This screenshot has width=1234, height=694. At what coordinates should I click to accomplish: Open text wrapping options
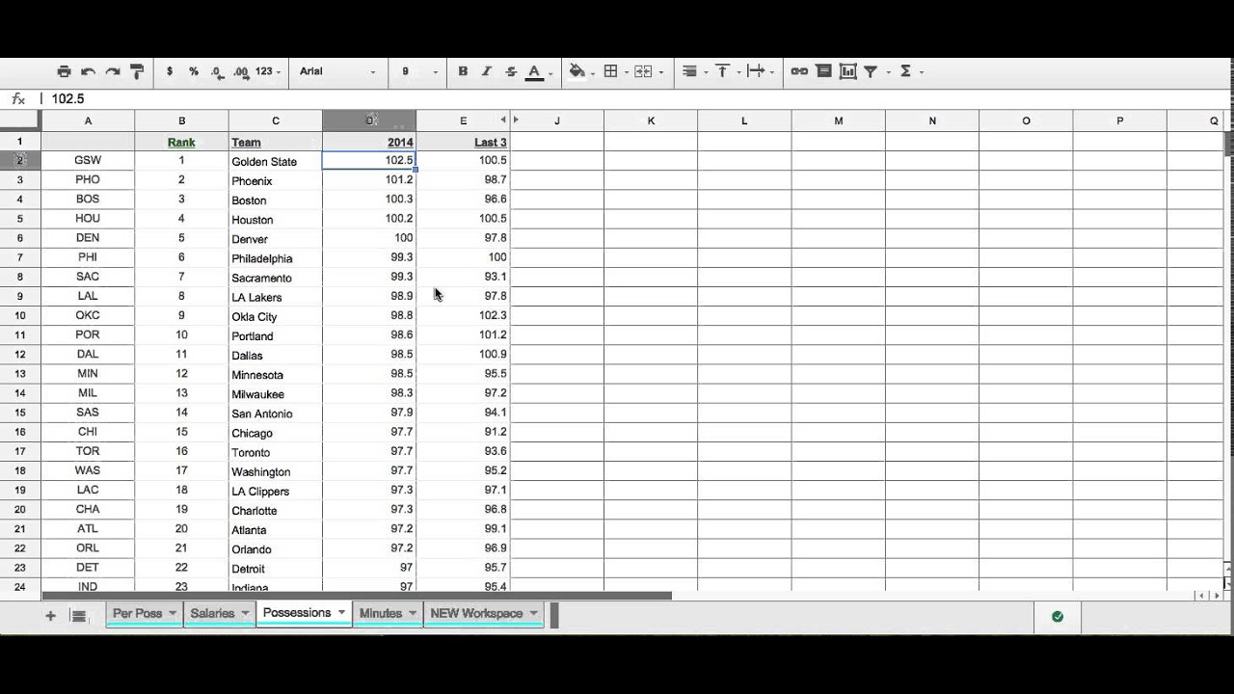(756, 71)
